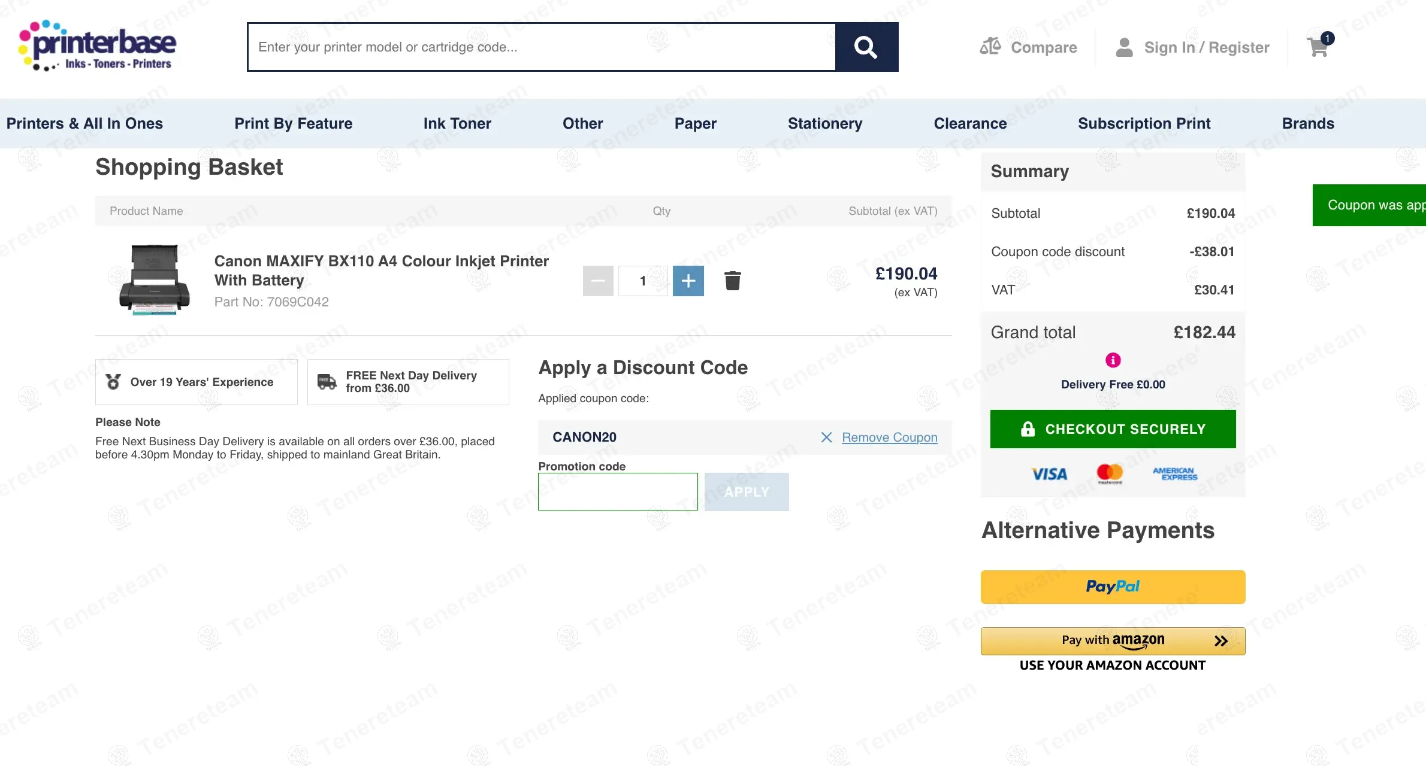
Task: Pay using the PayPal button
Action: [1113, 586]
